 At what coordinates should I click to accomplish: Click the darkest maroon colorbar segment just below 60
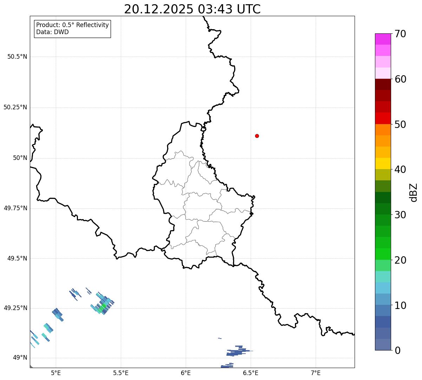[x=383, y=84]
